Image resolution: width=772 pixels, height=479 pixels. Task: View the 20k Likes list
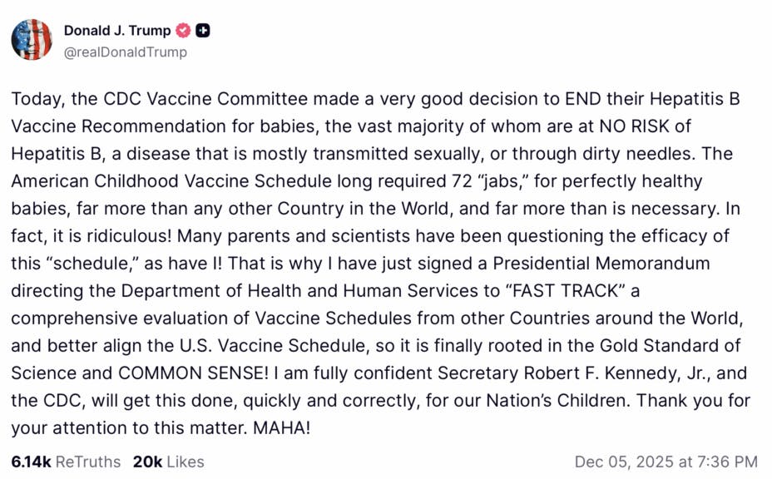tap(168, 462)
